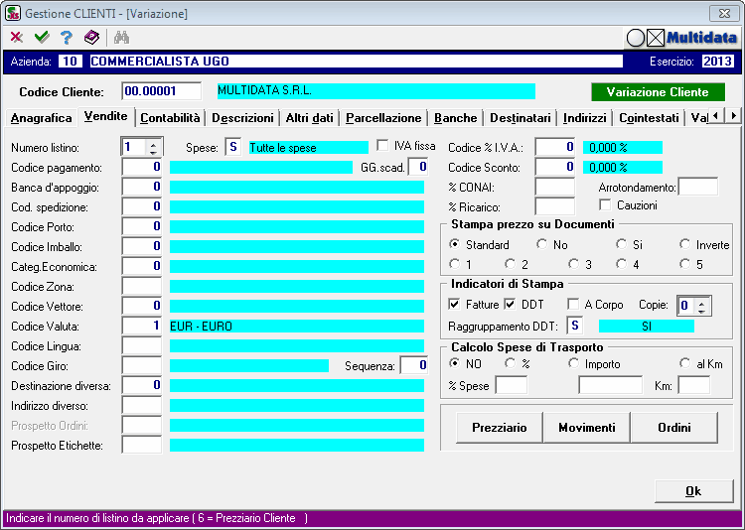Focus the % CONAI input field

tap(555, 188)
